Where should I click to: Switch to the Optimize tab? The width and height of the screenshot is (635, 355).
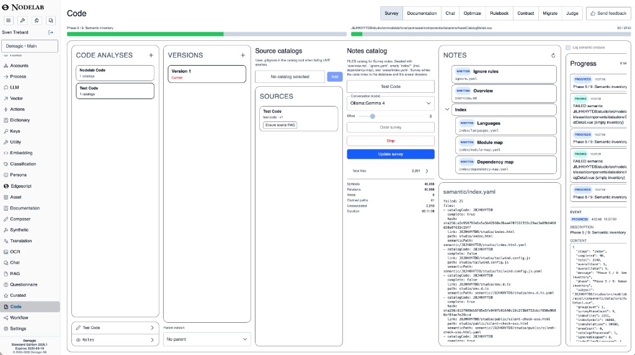(472, 14)
